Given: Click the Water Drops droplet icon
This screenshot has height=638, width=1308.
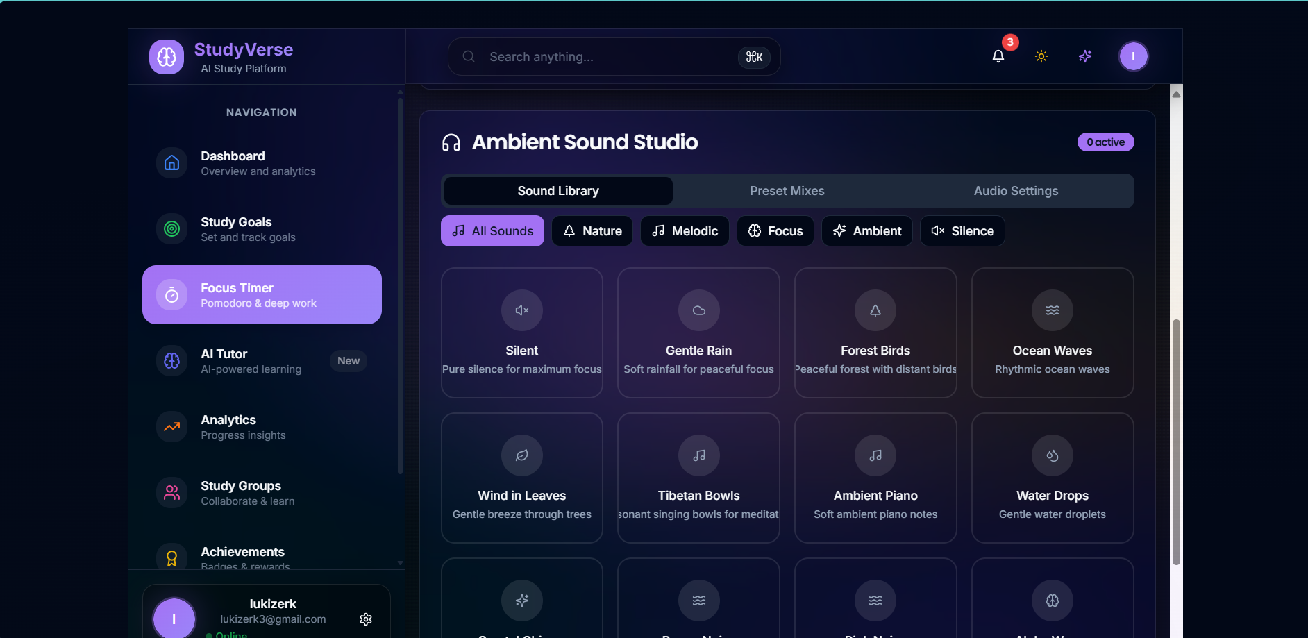Looking at the screenshot, I should point(1052,455).
